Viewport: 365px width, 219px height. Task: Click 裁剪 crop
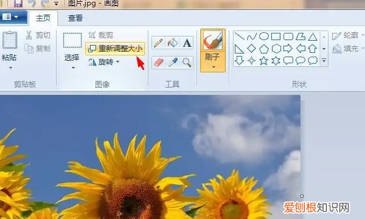coord(101,35)
